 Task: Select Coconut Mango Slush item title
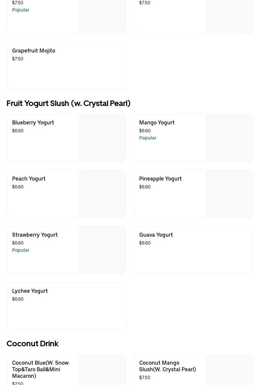(167, 366)
